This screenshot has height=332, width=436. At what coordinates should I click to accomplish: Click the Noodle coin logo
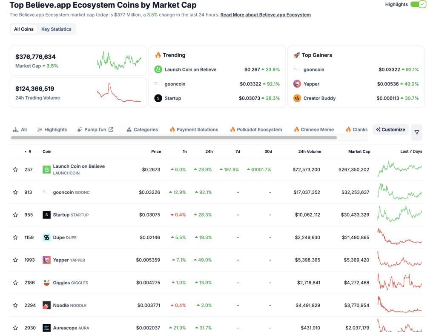pos(46,305)
